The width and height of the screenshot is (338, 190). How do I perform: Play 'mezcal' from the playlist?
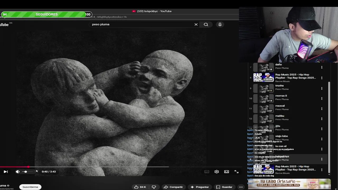click(280, 106)
